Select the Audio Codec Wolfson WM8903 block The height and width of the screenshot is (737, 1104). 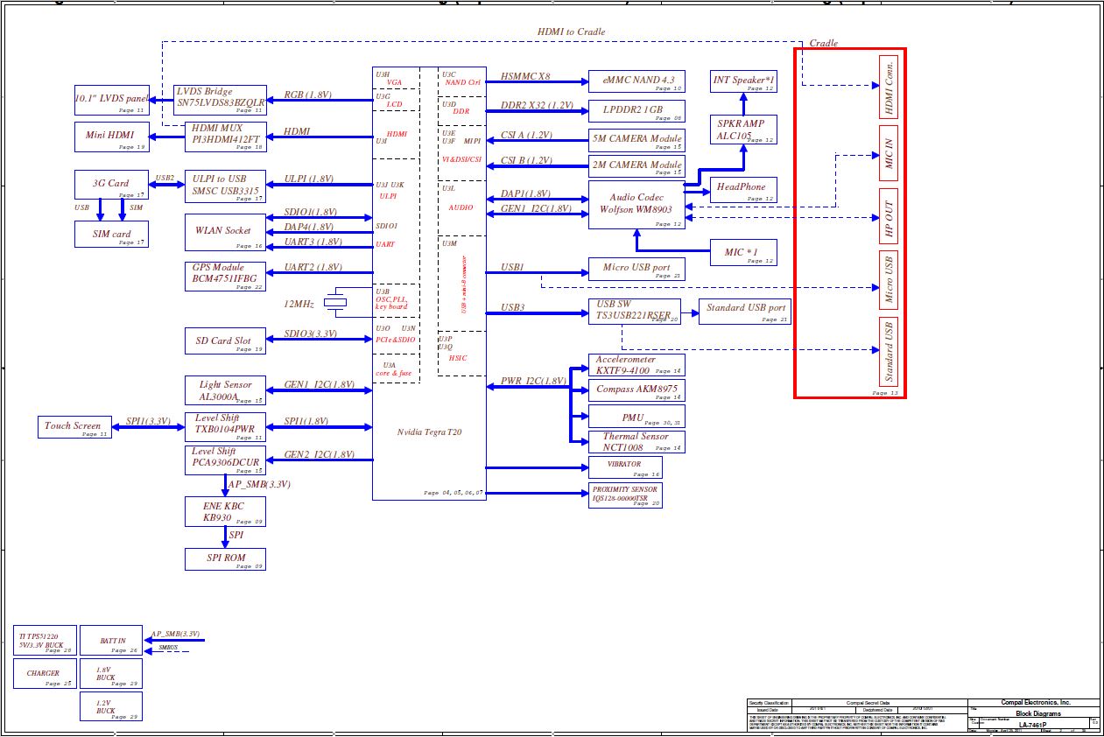[636, 206]
